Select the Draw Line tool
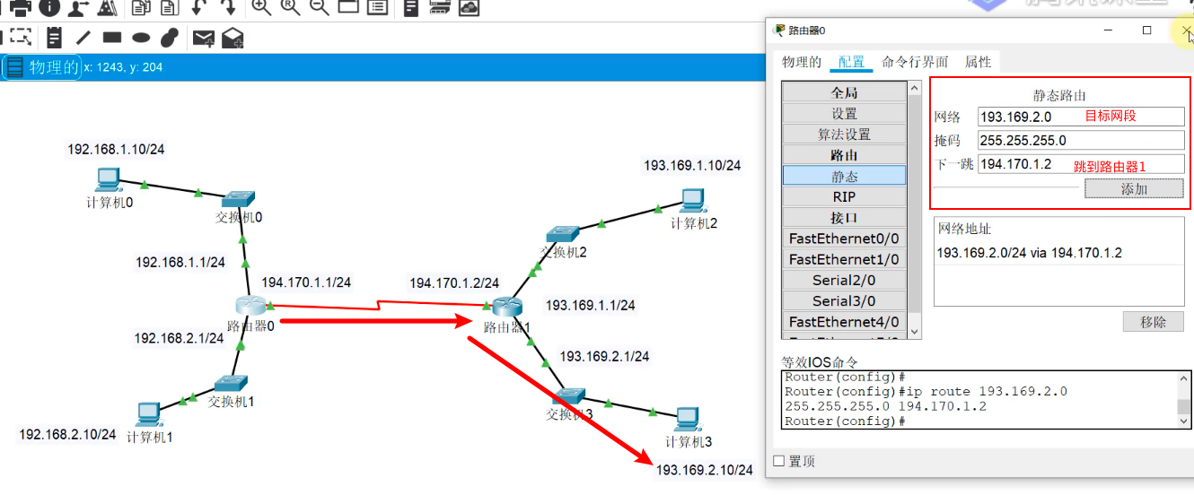This screenshot has width=1194, height=495. pyautogui.click(x=83, y=38)
